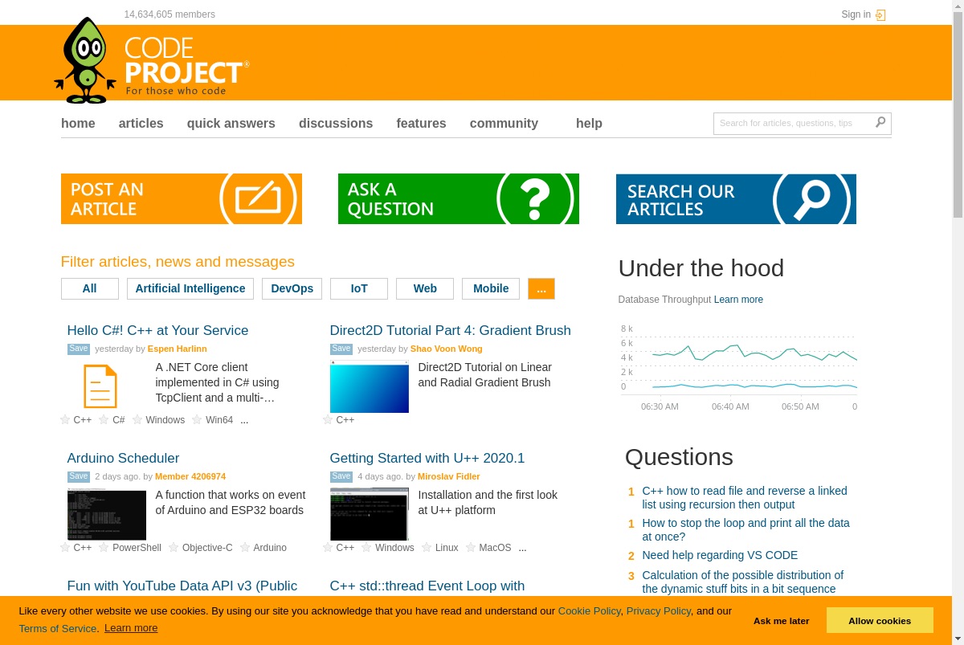Click the Search Our Articles banner
Screen dimensions: 964x645
736,198
